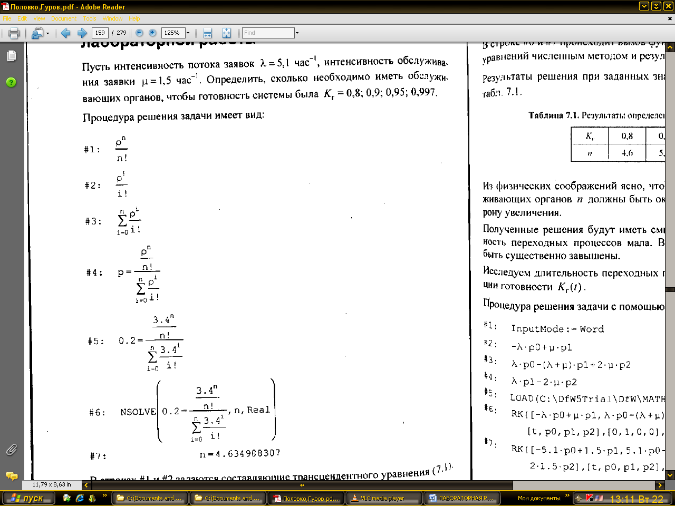Launch Internet Explorer from quick launch
The image size is (675, 506).
[x=80, y=498]
